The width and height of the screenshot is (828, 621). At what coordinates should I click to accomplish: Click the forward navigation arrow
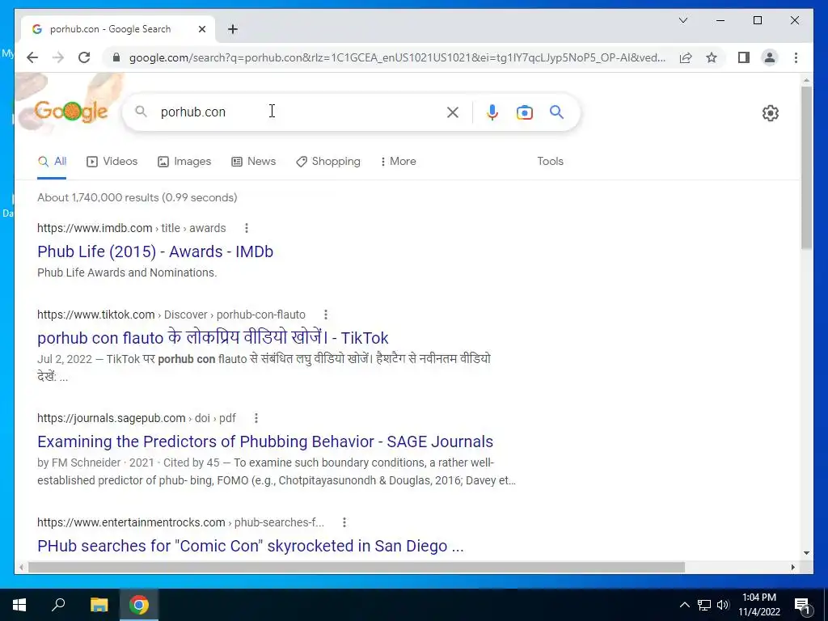(58, 57)
